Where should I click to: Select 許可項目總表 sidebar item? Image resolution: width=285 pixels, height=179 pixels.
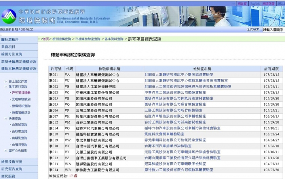21,93
